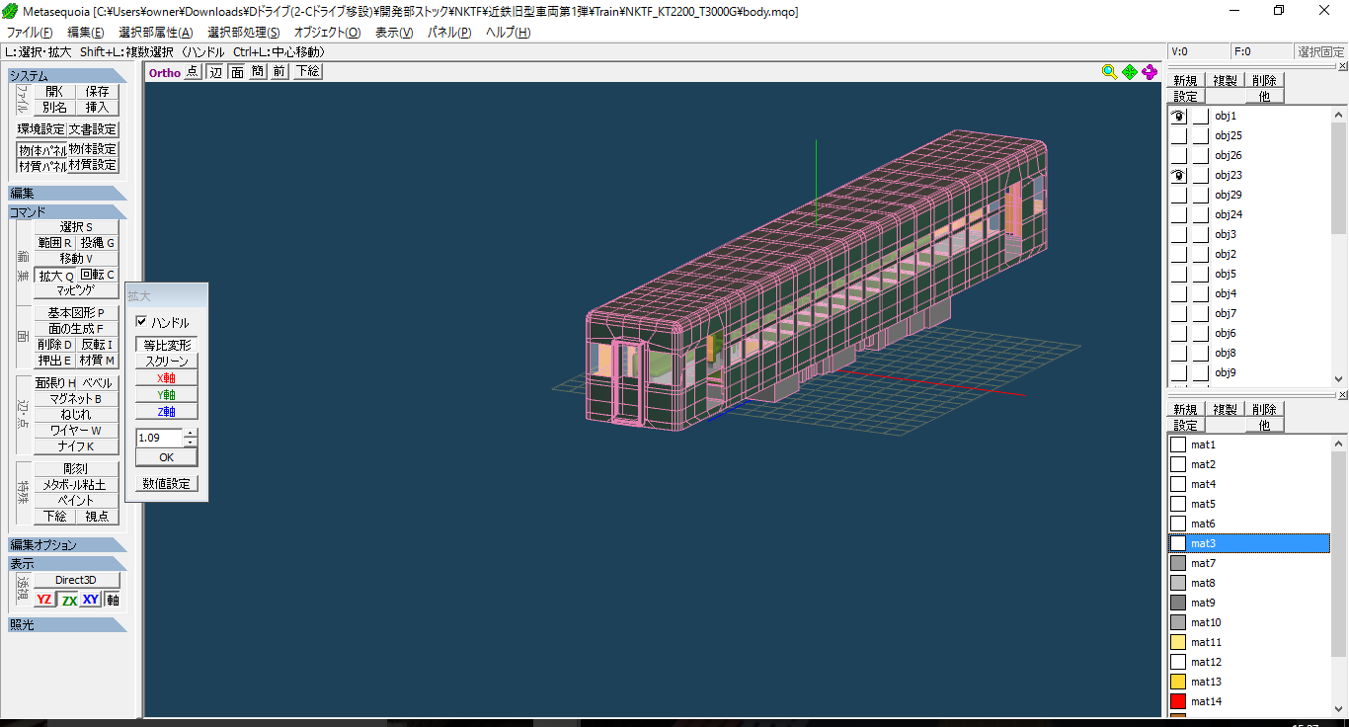Expand the 編集オプション panel header

pyautogui.click(x=67, y=545)
